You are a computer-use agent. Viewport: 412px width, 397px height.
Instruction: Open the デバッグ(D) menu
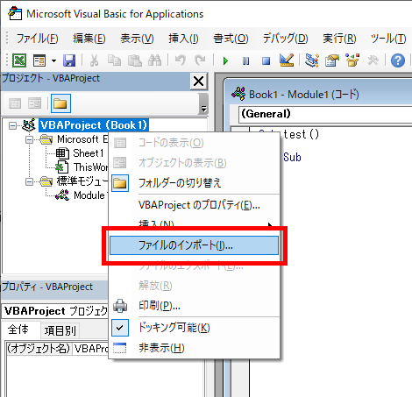click(x=285, y=39)
